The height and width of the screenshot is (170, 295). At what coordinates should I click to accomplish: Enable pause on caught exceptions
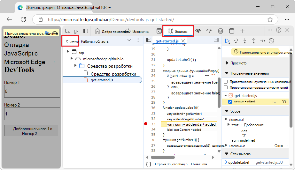(226, 87)
